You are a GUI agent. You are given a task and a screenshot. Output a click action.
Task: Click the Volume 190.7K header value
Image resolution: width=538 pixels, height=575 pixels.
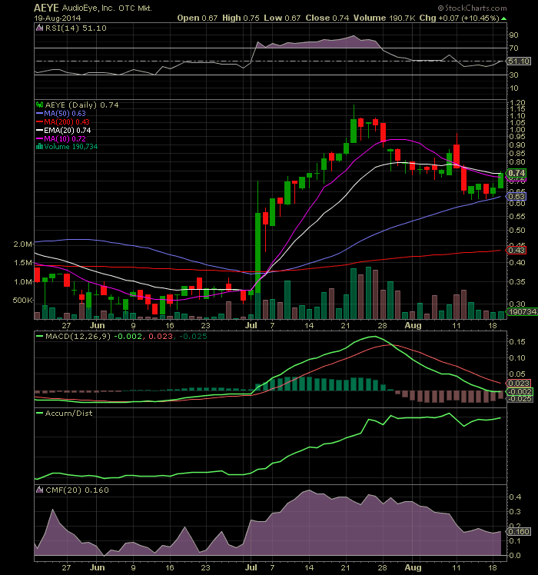[x=384, y=18]
